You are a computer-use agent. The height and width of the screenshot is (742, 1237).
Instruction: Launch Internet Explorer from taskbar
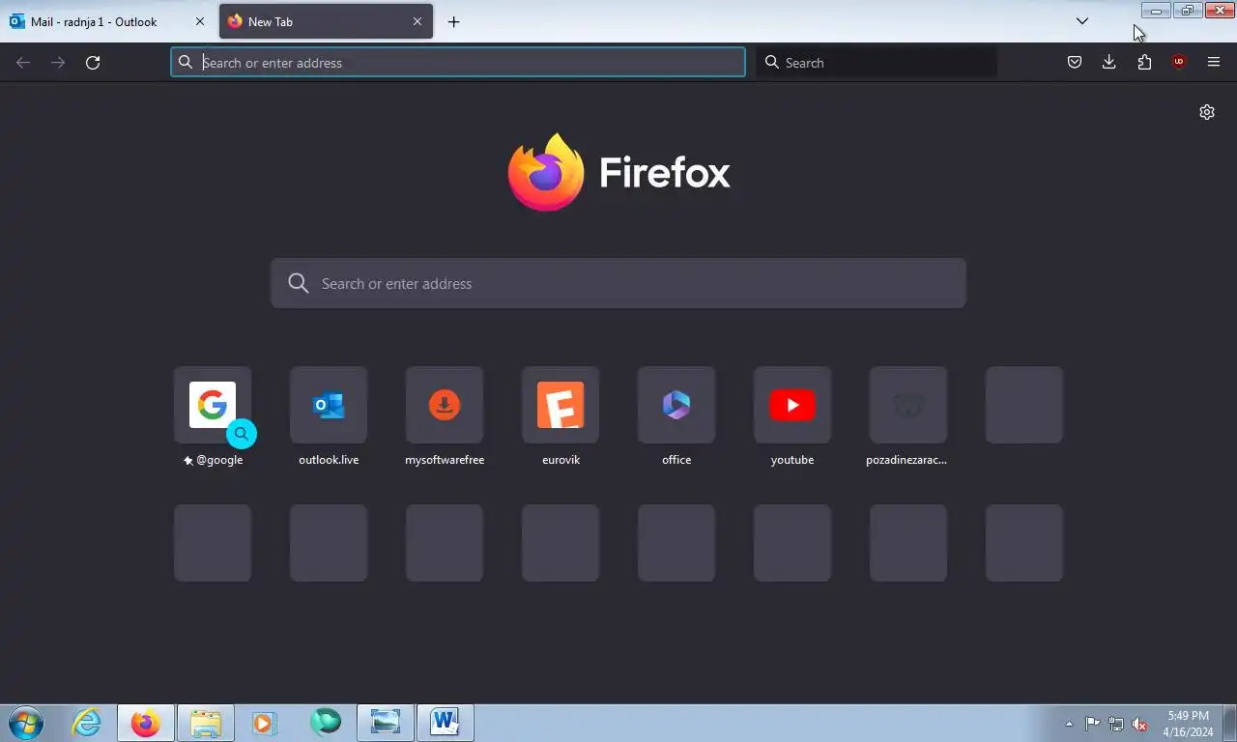pyautogui.click(x=87, y=723)
